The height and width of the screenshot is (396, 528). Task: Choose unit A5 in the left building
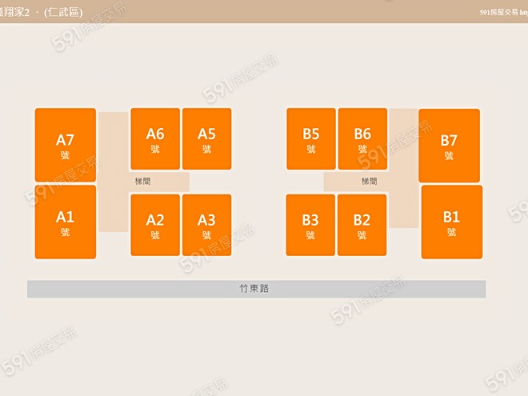(206, 138)
